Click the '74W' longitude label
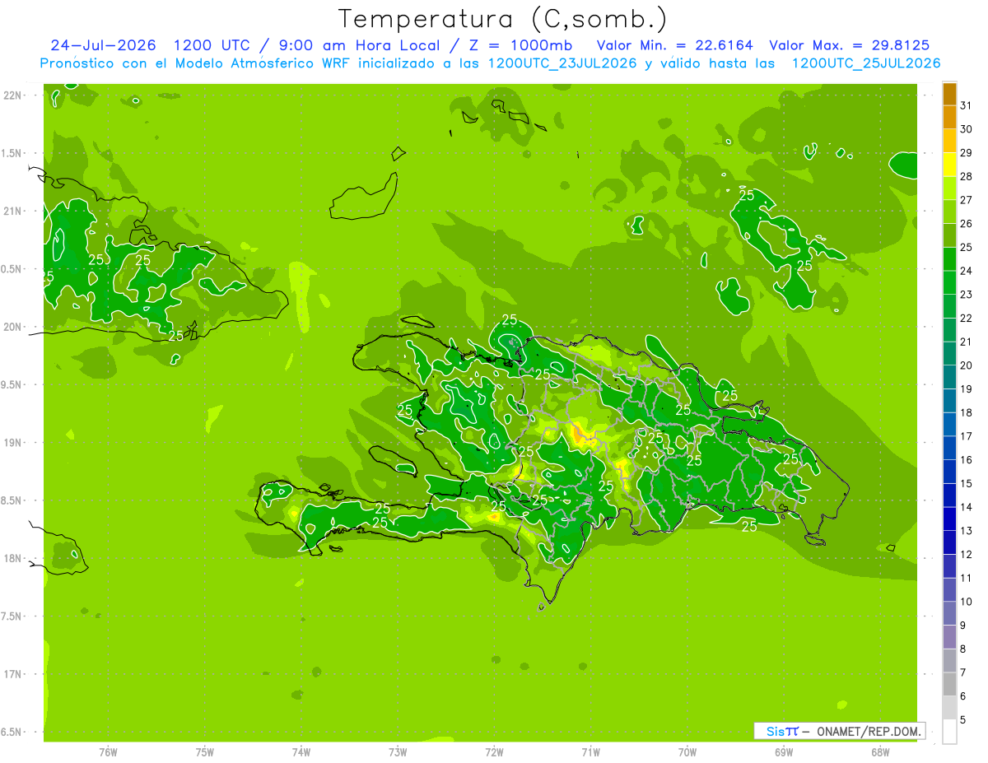 [301, 751]
